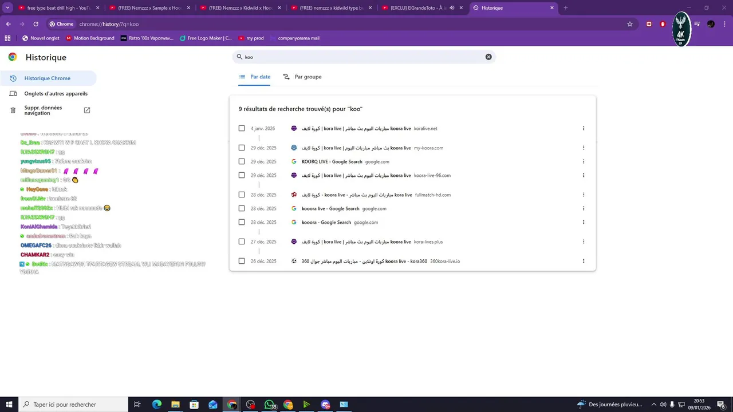Open WhatsApp from the taskbar

pos(270,405)
